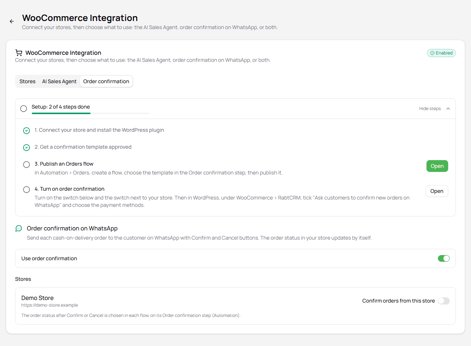Click the text Setup: 2 of 4 steps done
Screen dimensions: 471x346
61,107
